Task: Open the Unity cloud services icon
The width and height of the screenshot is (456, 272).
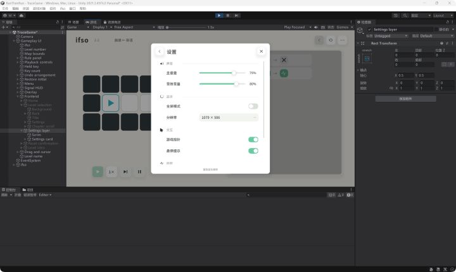Action: point(22,15)
